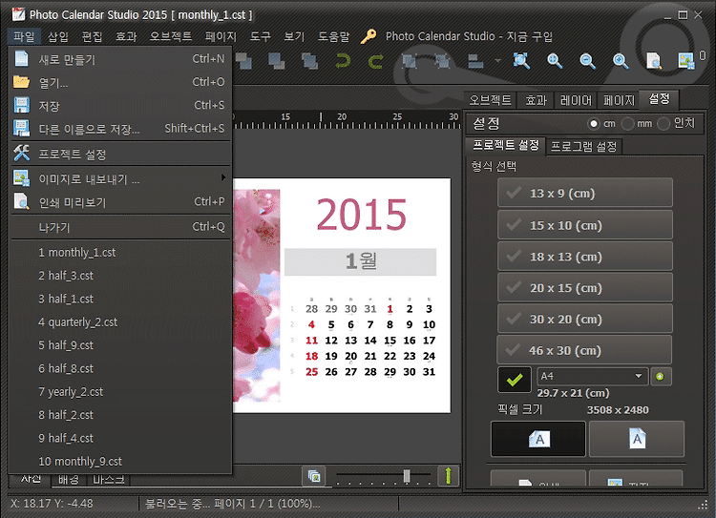
Task: Open the 효과 menu
Action: 126,36
